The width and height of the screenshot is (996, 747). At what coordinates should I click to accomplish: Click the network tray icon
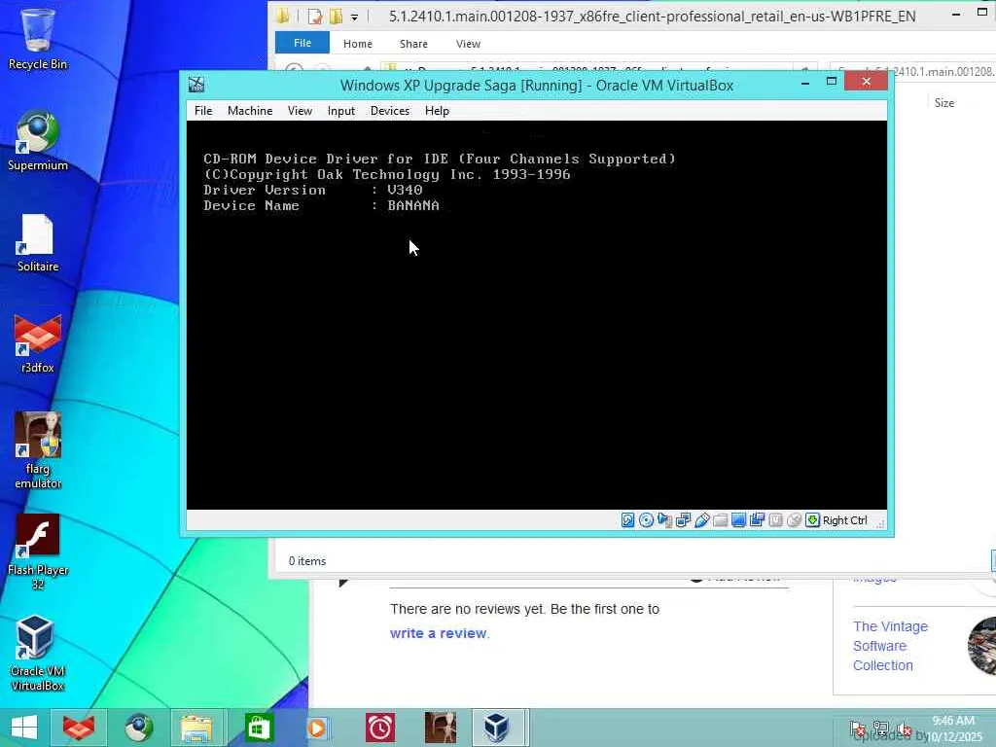[880, 729]
